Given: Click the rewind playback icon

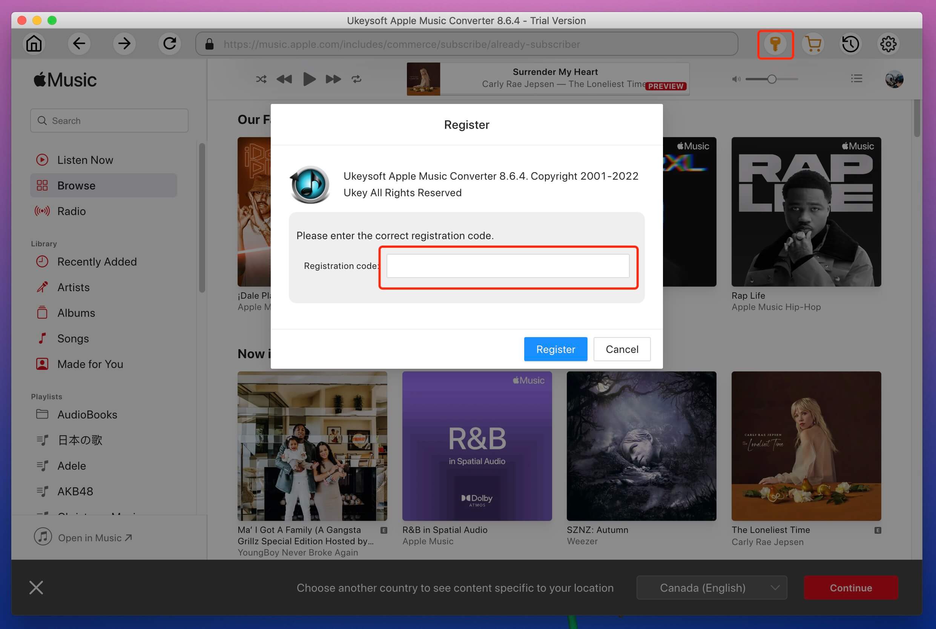Looking at the screenshot, I should pos(285,79).
